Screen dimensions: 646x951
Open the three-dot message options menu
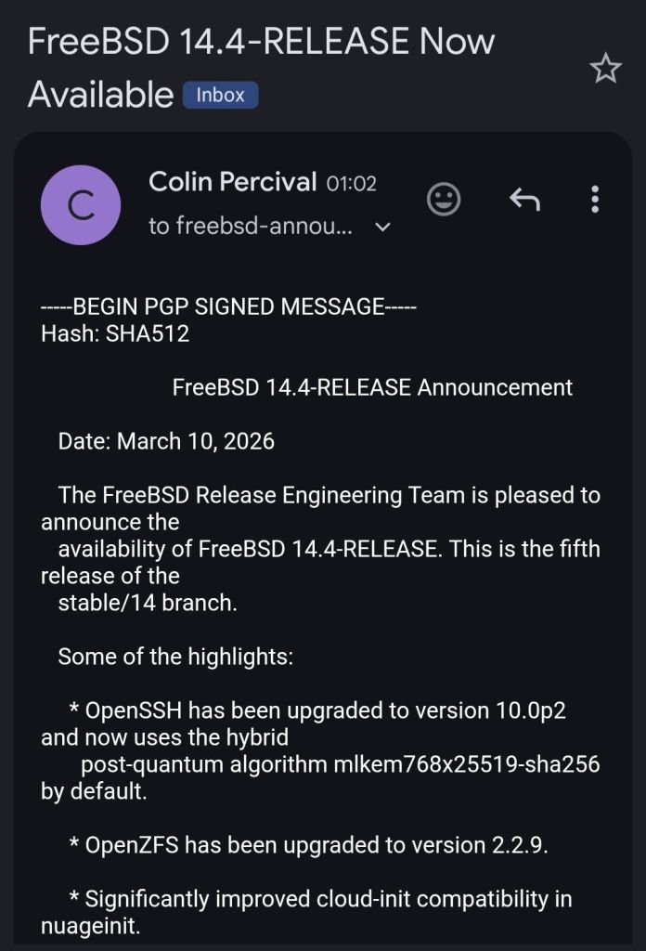click(x=595, y=199)
